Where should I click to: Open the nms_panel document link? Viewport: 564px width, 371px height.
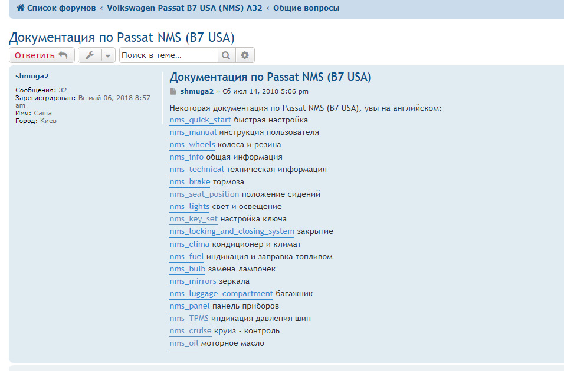pos(189,306)
